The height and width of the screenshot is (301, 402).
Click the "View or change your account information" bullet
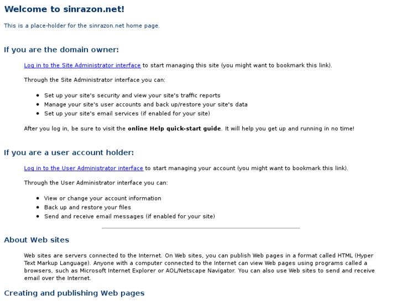[x=103, y=198]
